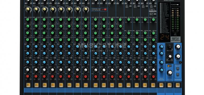Viewport: 204px width, 95px height.
Task: Toggle the ON button below SEND MASTER section
Action: 161,85
